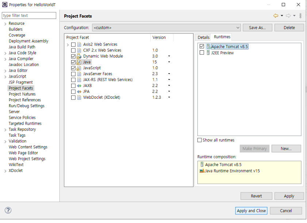This screenshot has height=223, width=307.
Task: Enable Show all runtimes option
Action: pos(200,140)
